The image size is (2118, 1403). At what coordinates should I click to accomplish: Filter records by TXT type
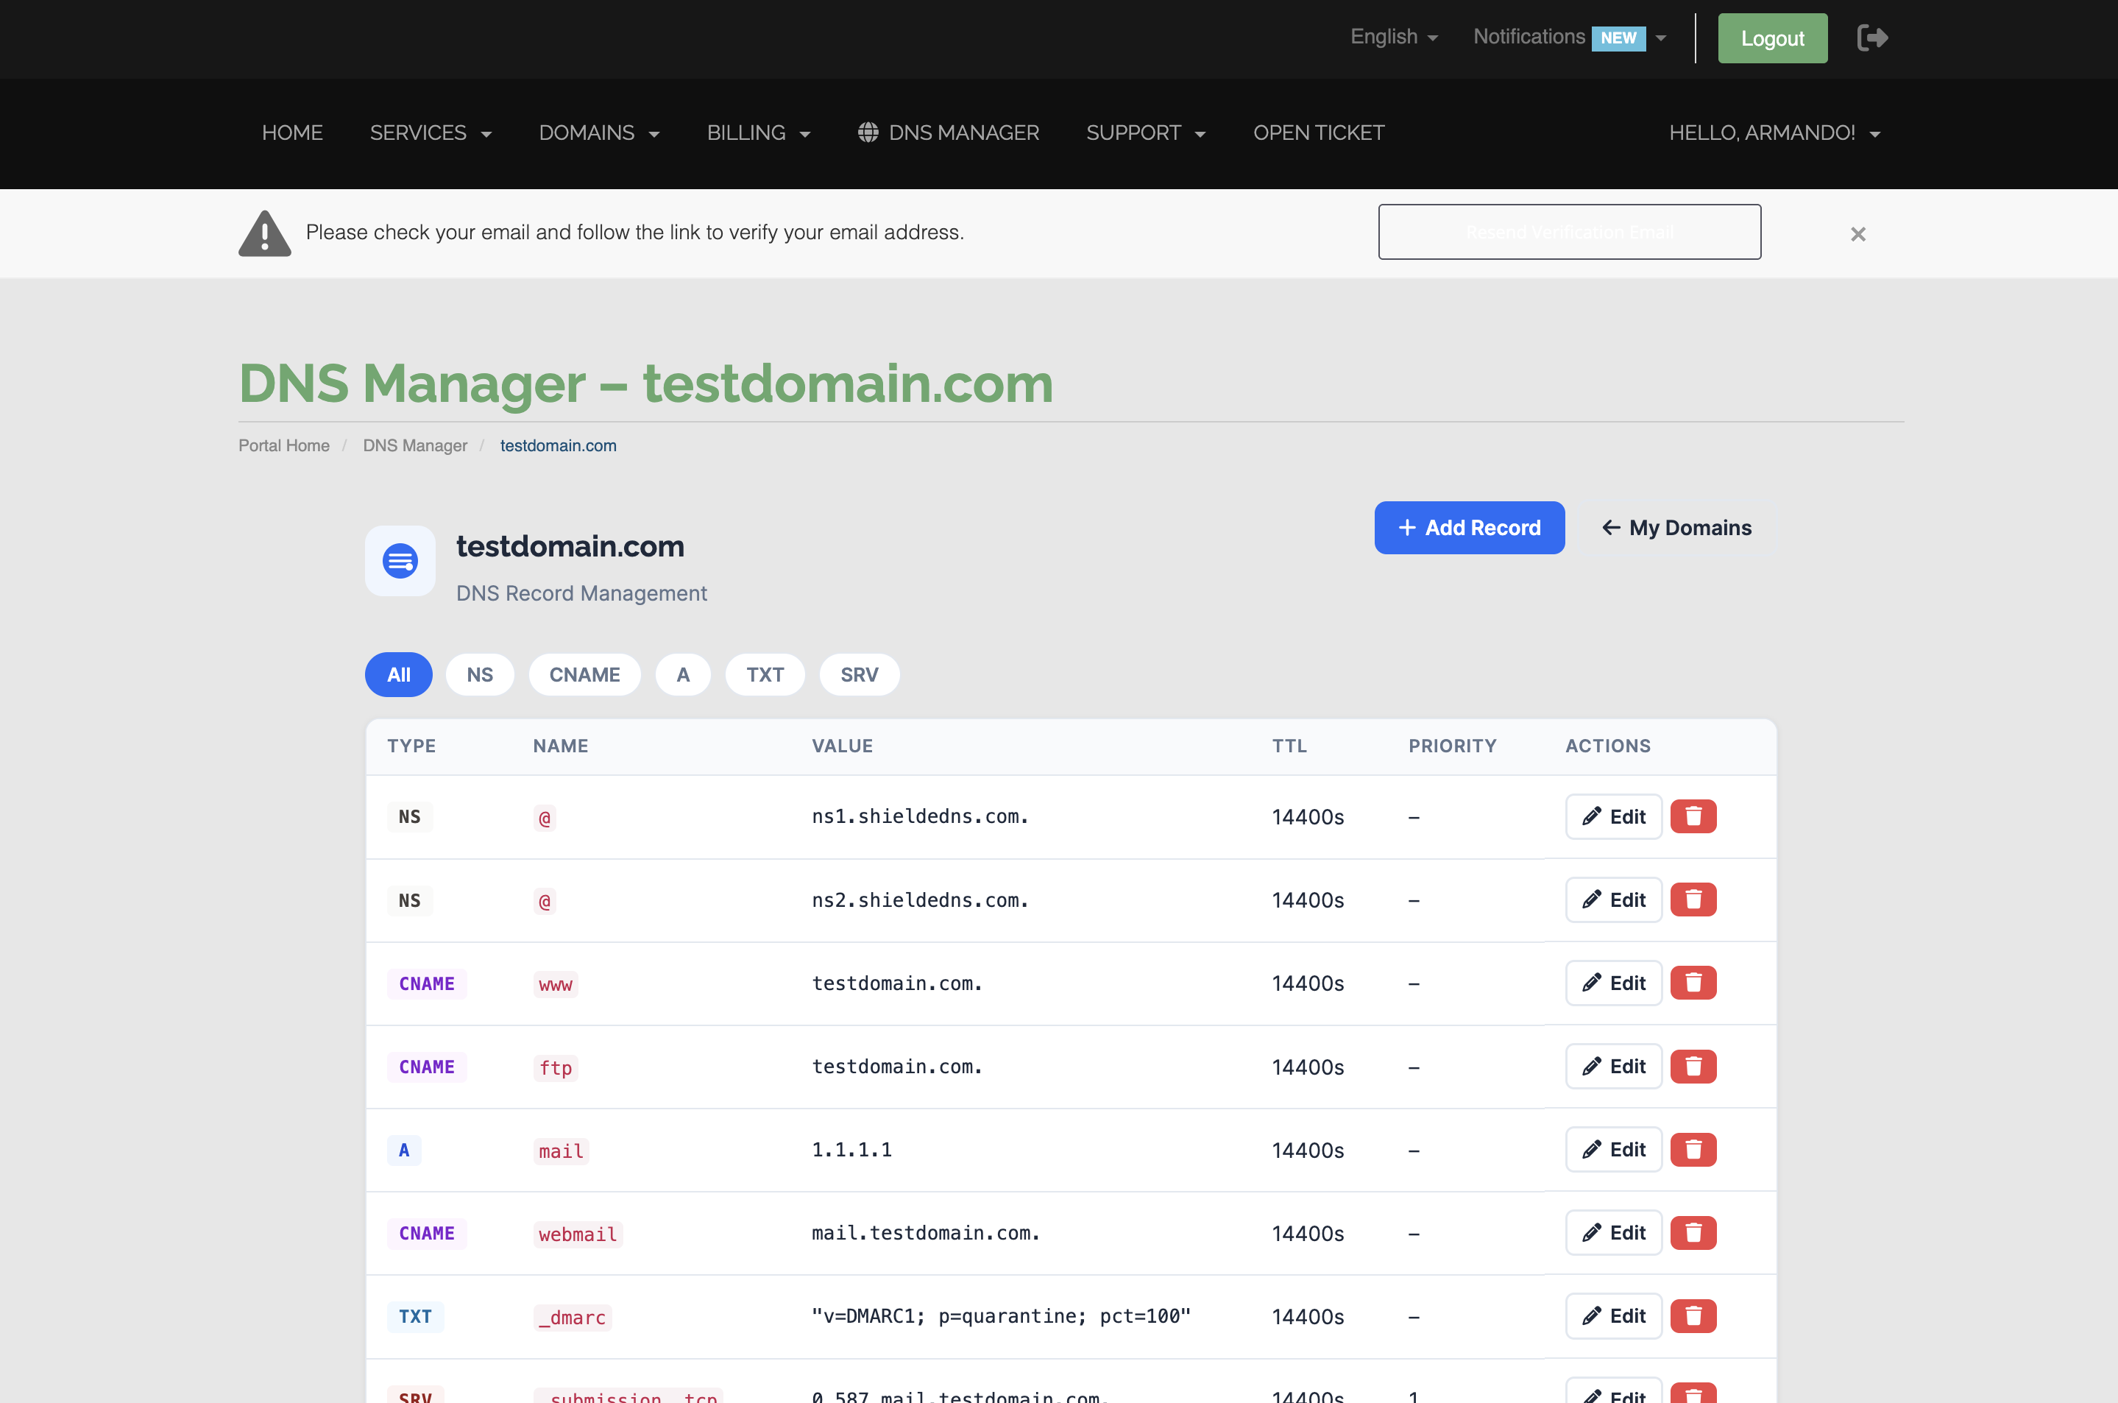click(765, 675)
